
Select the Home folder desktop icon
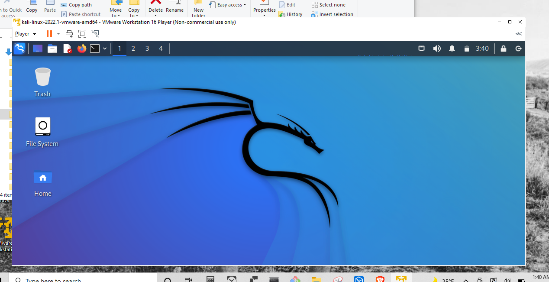pos(42,184)
